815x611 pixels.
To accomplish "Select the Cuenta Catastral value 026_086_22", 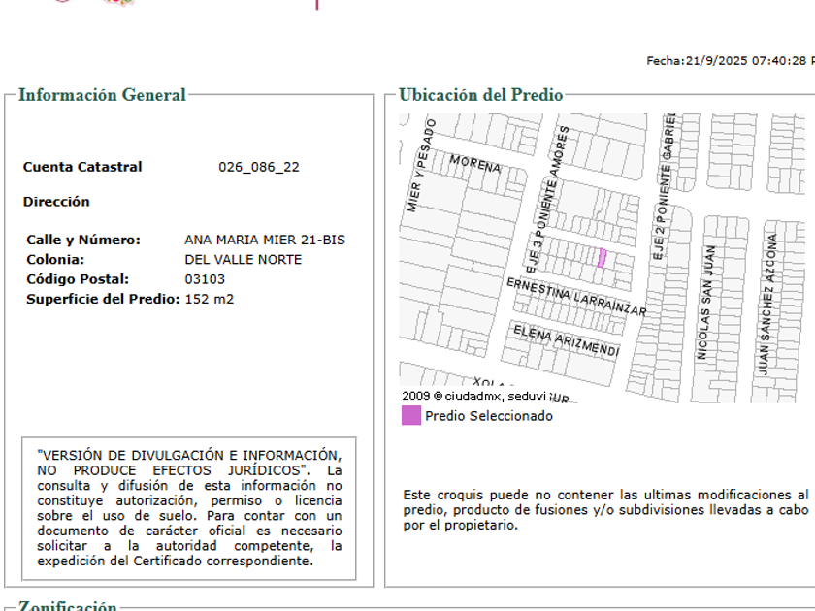I will (258, 167).
